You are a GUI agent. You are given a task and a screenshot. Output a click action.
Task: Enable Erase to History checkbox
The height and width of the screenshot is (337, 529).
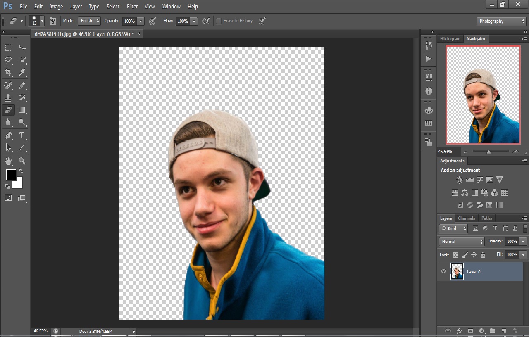click(x=219, y=21)
